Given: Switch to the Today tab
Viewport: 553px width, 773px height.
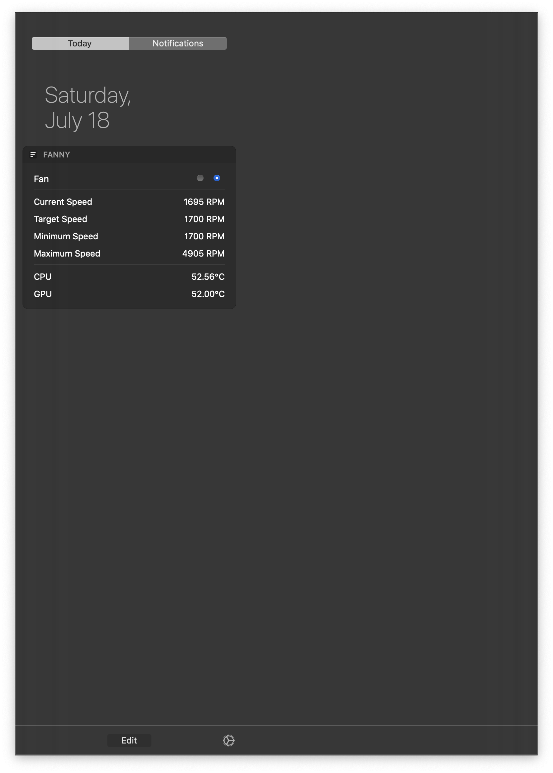Looking at the screenshot, I should coord(80,43).
